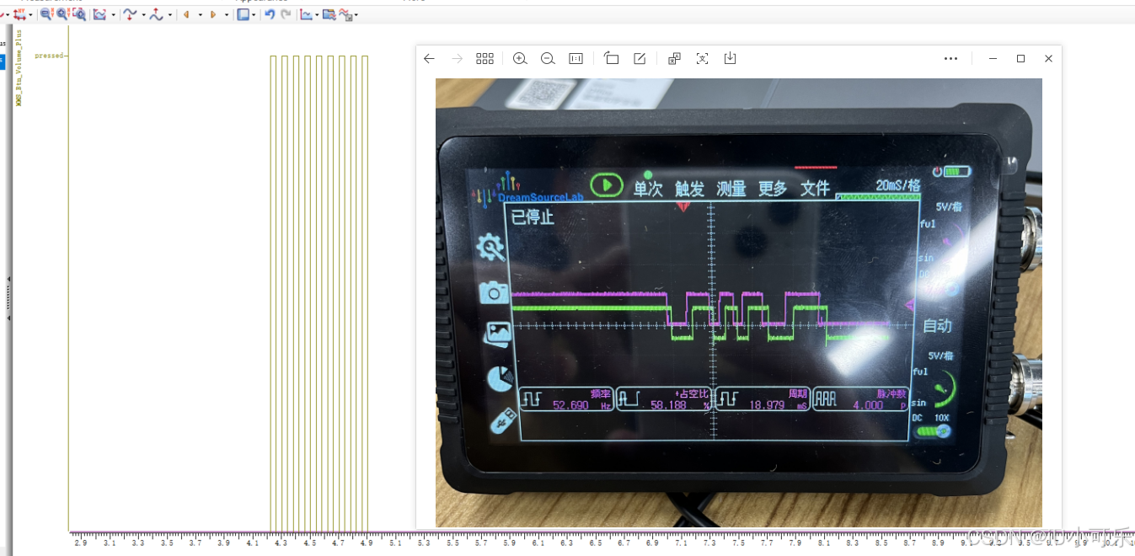Click the 'pressed' axis label
This screenshot has height=556, width=1135.
coord(49,56)
